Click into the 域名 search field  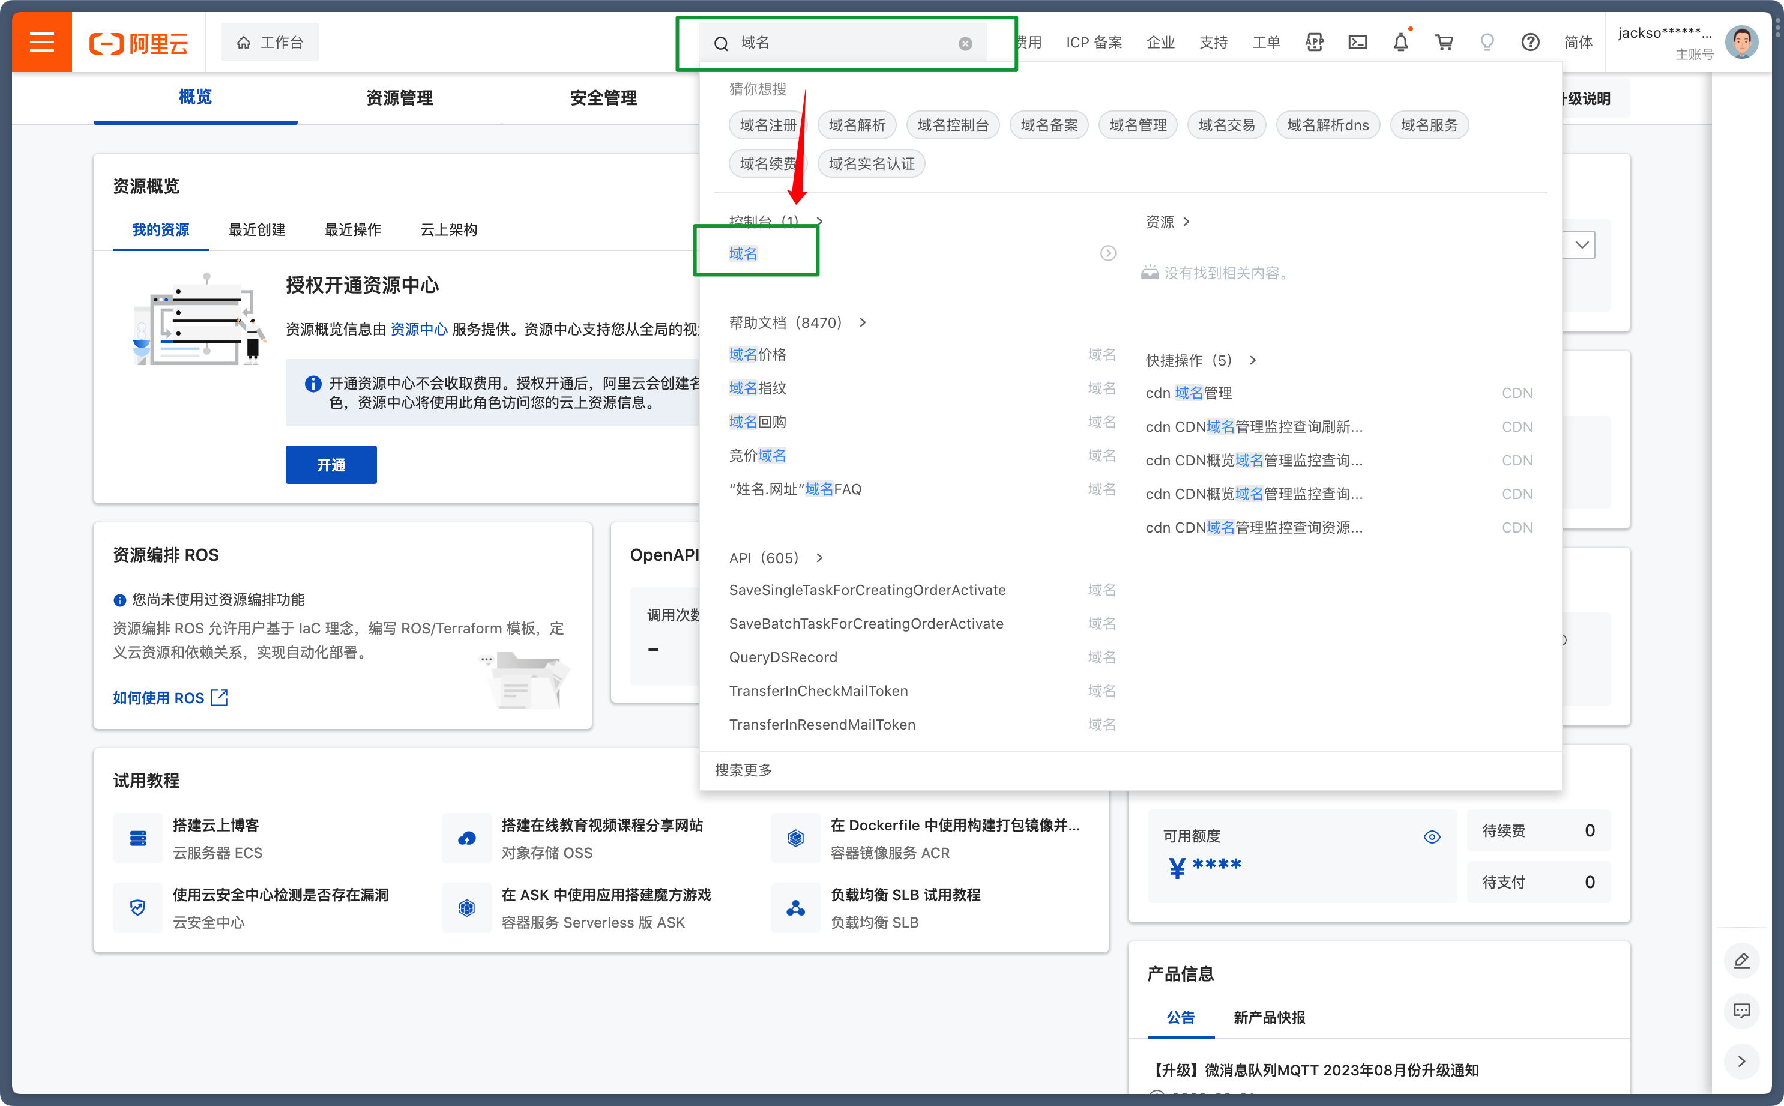coord(841,43)
